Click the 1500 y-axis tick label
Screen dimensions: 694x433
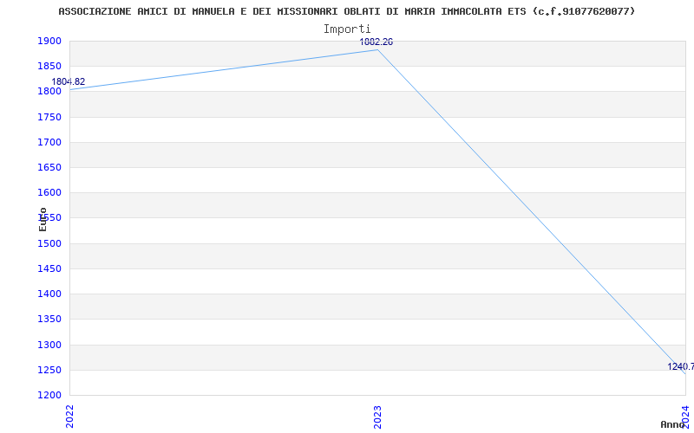(49, 243)
